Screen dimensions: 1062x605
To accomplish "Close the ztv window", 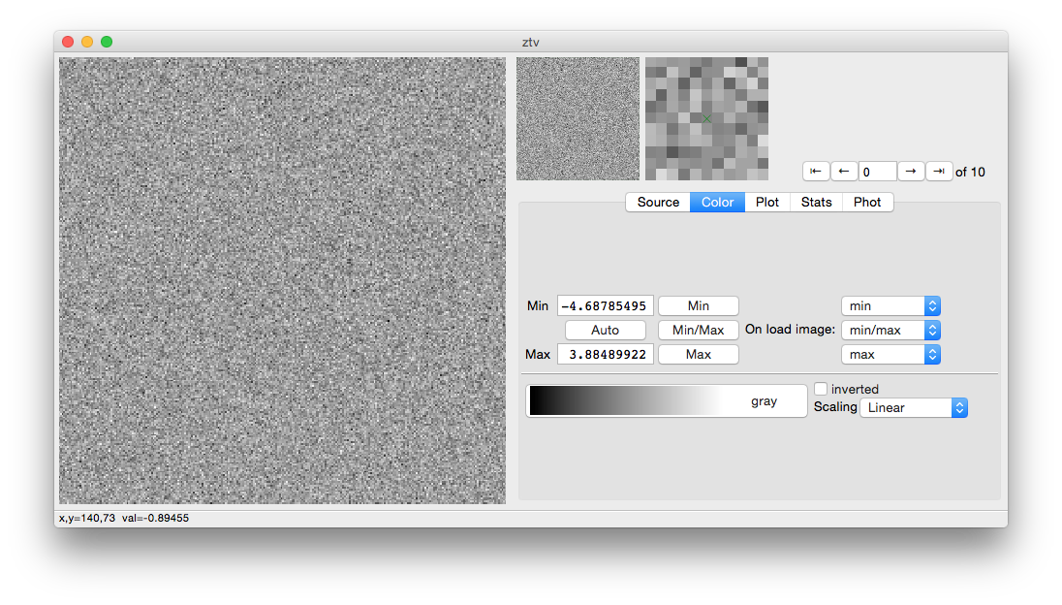I will [68, 42].
